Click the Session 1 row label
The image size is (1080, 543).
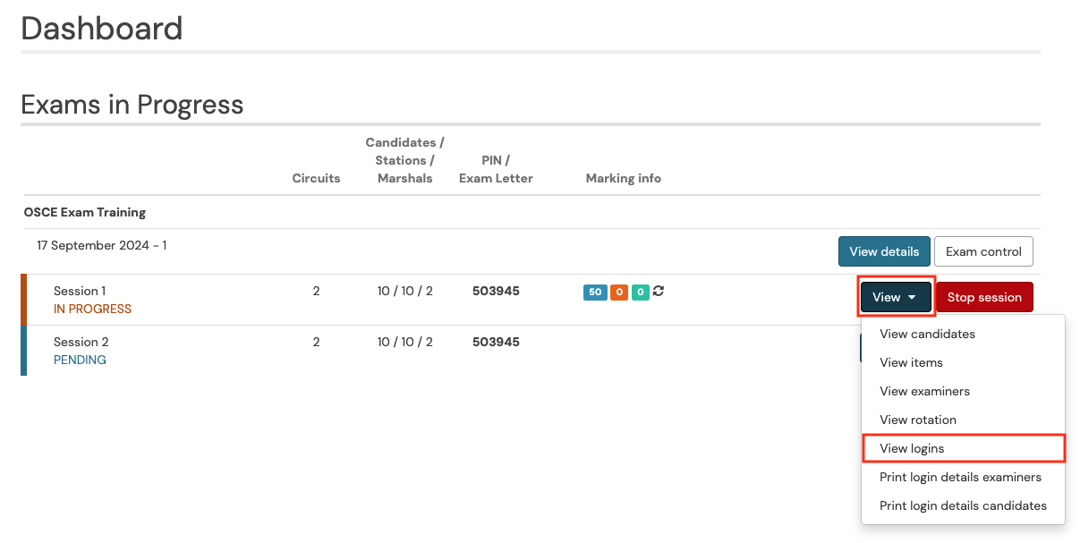(x=80, y=291)
